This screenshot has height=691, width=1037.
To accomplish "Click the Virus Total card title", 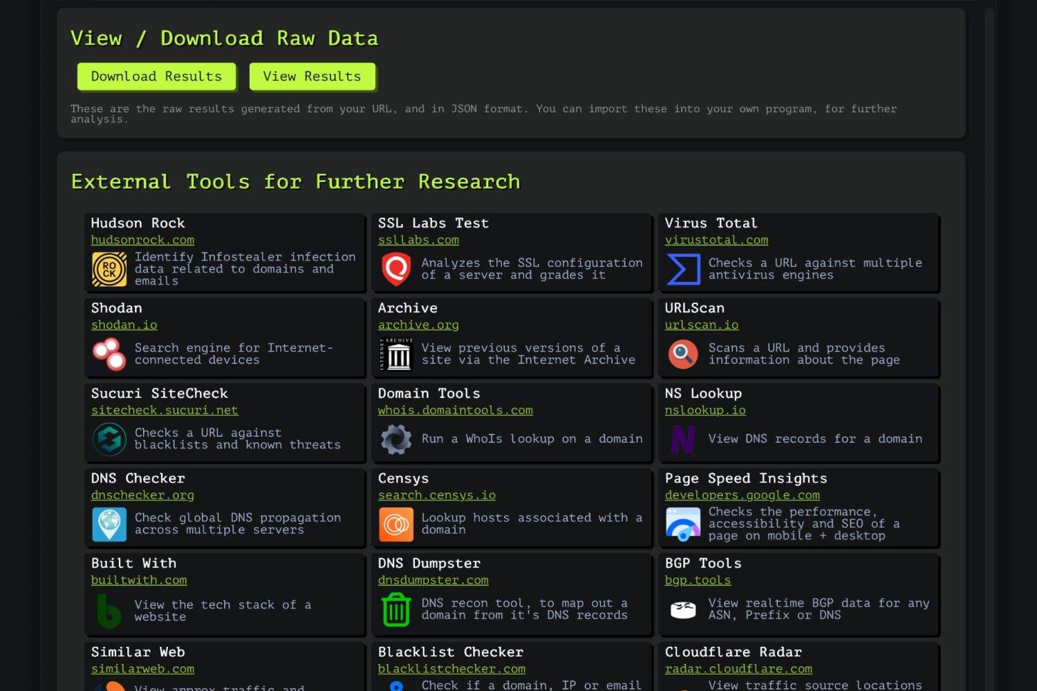I will 711,223.
